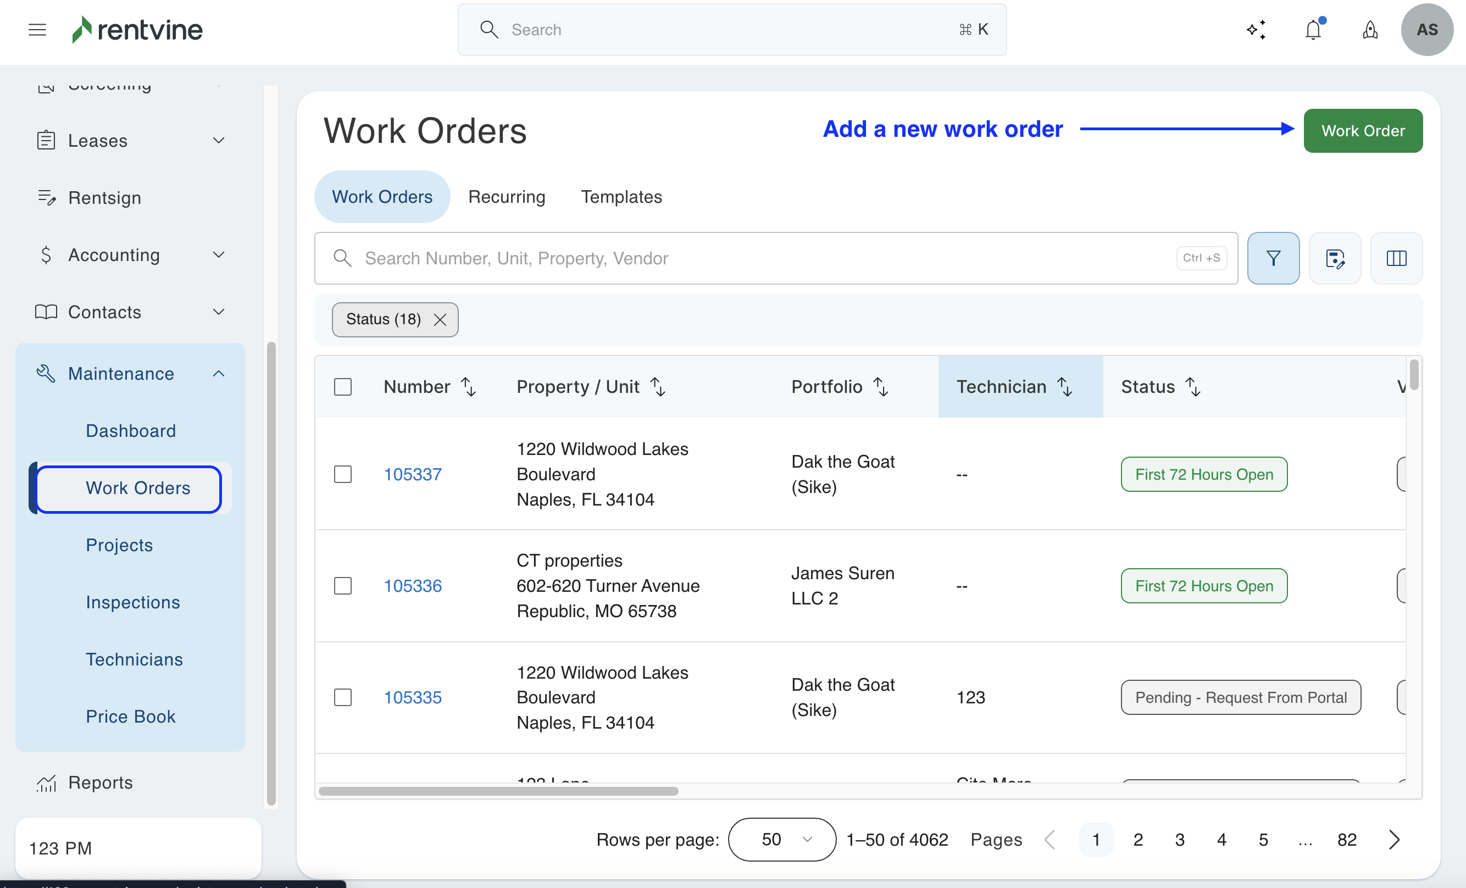The image size is (1466, 888).
Task: Open the rows per page dropdown
Action: [x=781, y=839]
